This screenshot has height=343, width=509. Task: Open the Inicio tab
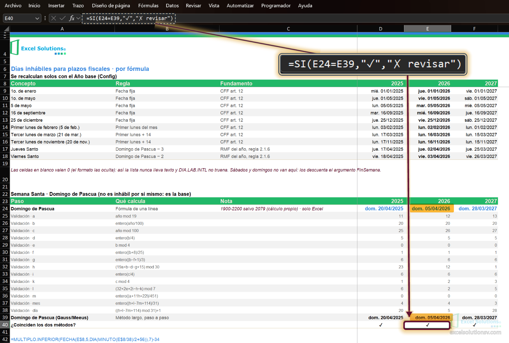(x=34, y=5)
